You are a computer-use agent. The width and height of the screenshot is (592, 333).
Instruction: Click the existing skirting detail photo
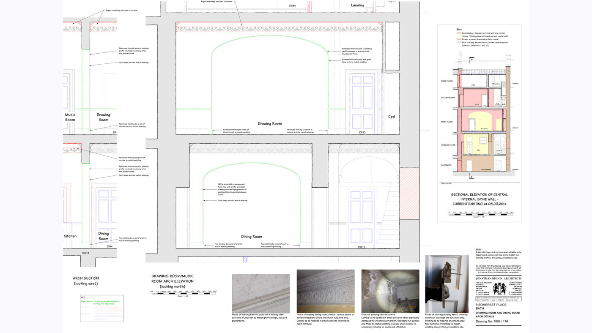tap(447, 284)
